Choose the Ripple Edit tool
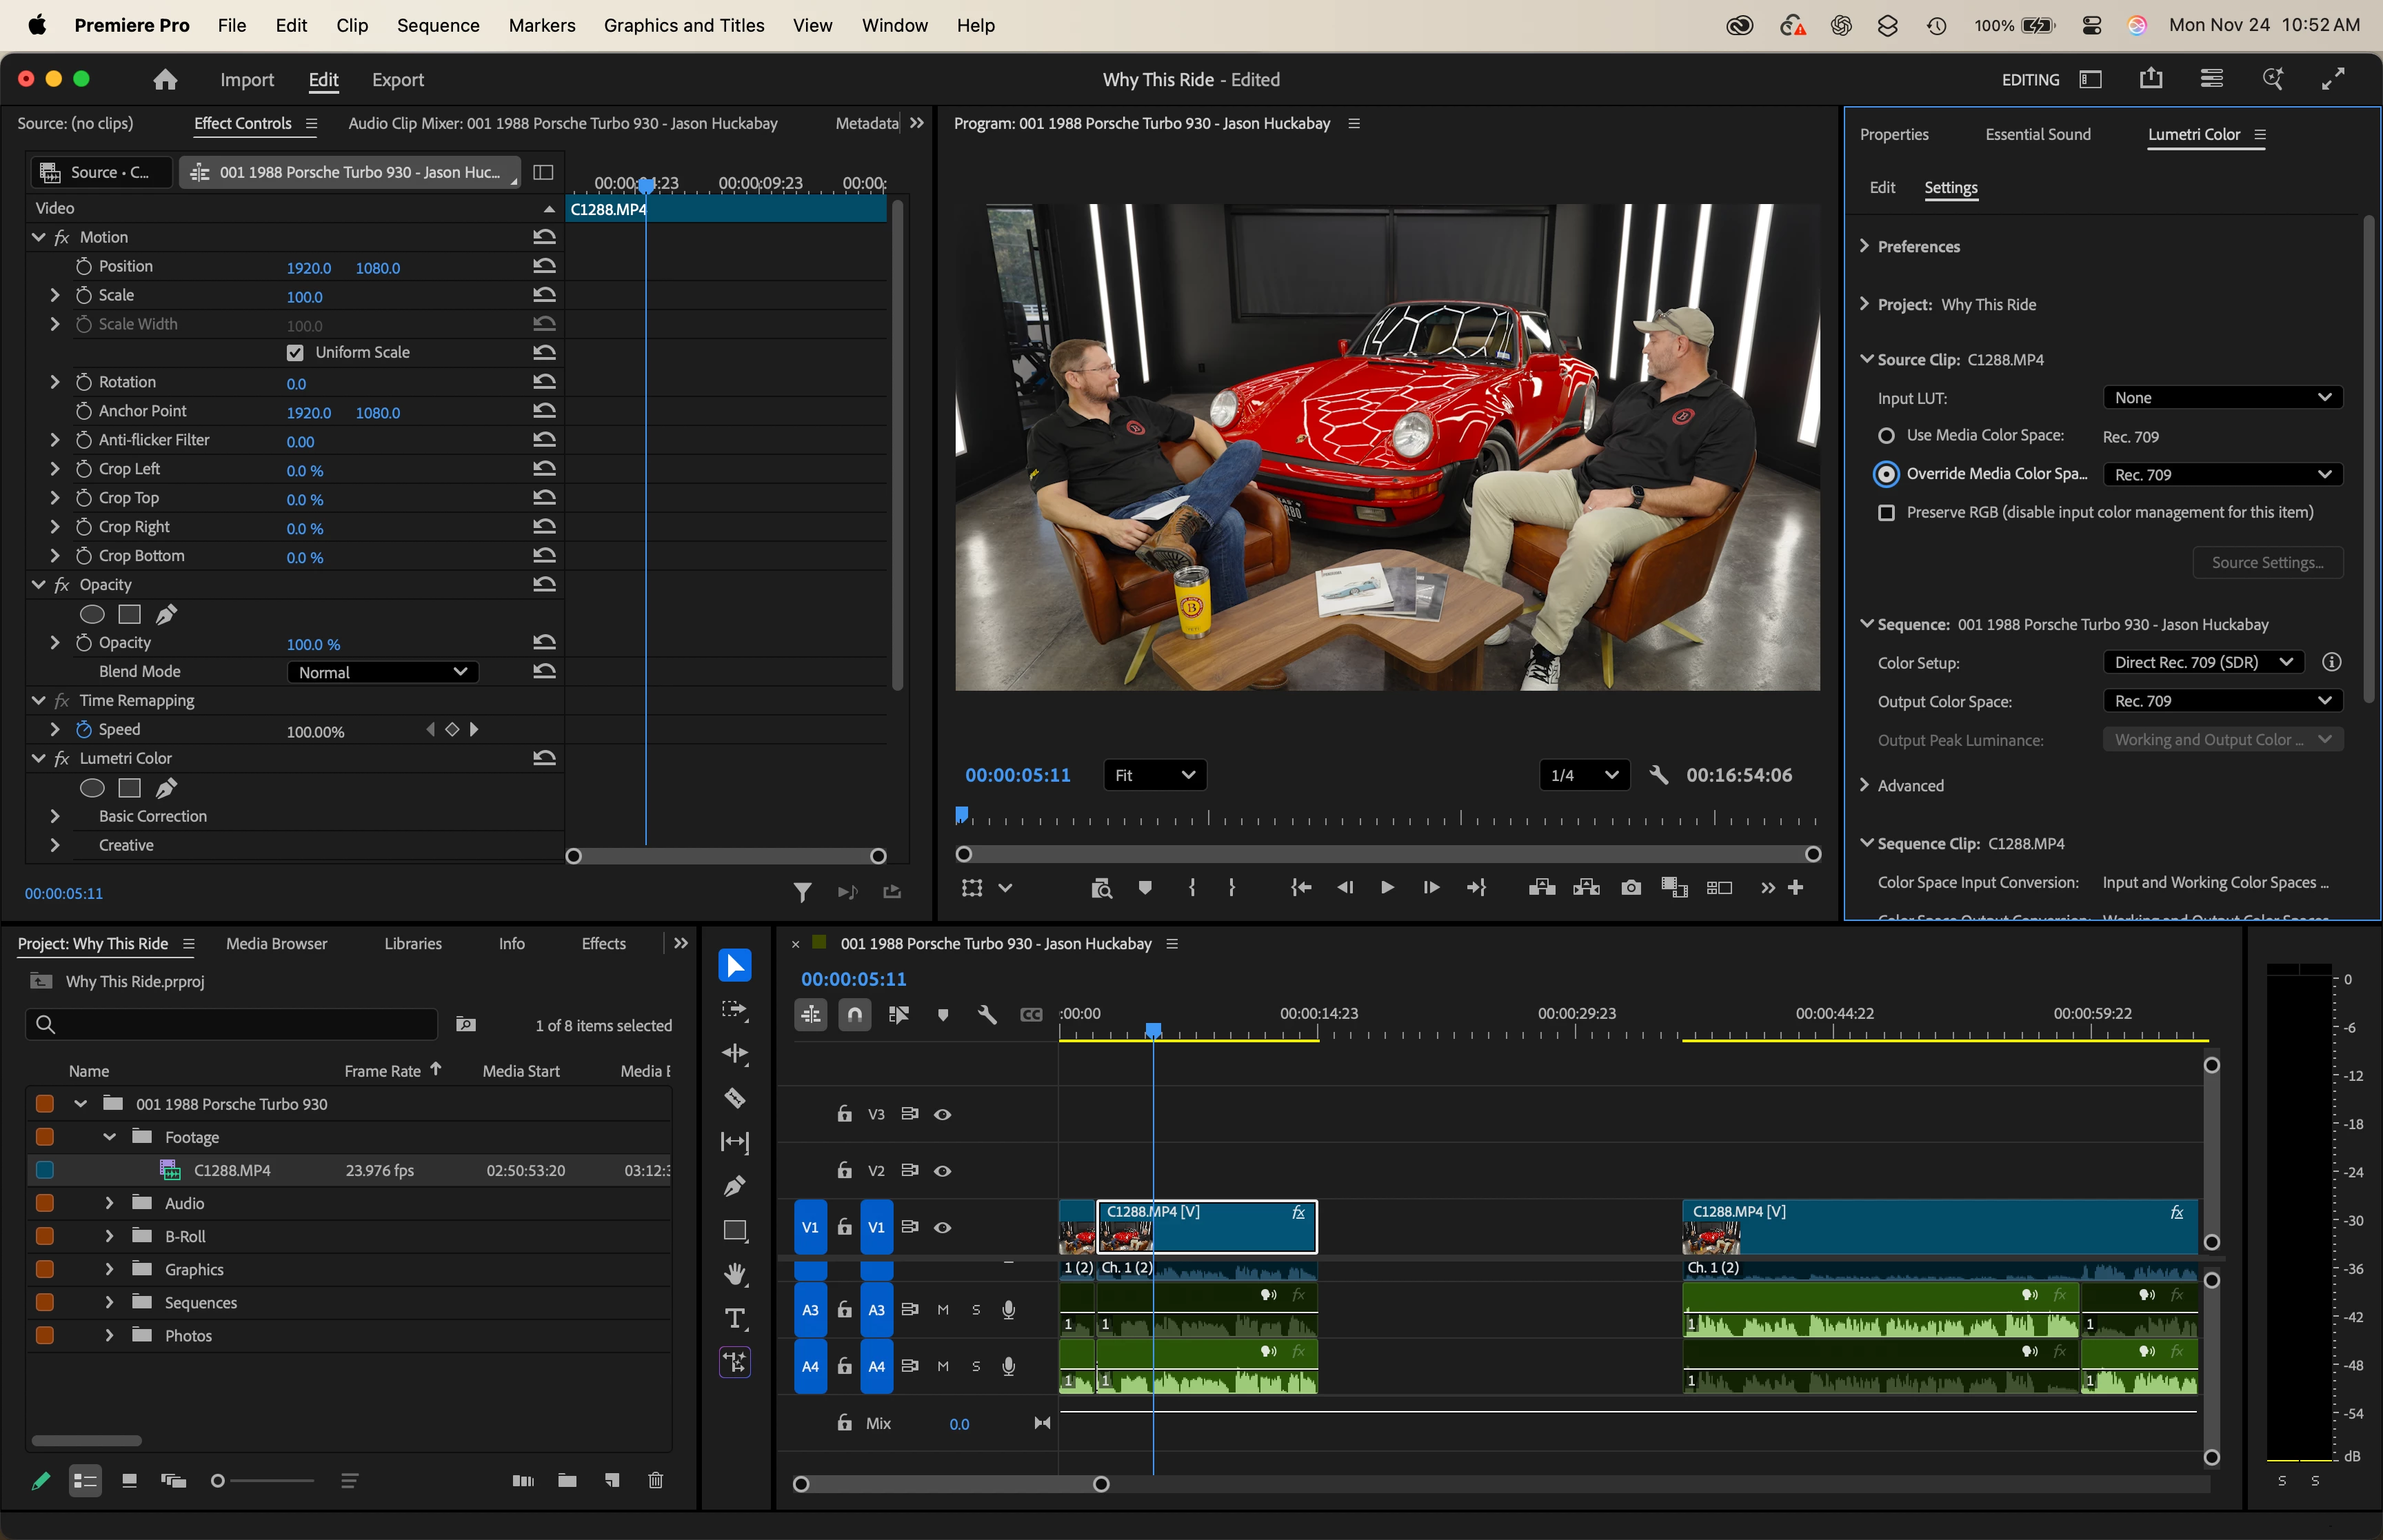 tap(734, 1054)
